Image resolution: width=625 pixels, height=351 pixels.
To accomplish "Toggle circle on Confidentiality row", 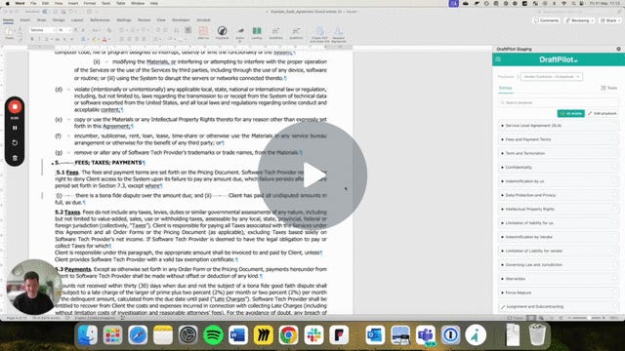I will pos(614,167).
